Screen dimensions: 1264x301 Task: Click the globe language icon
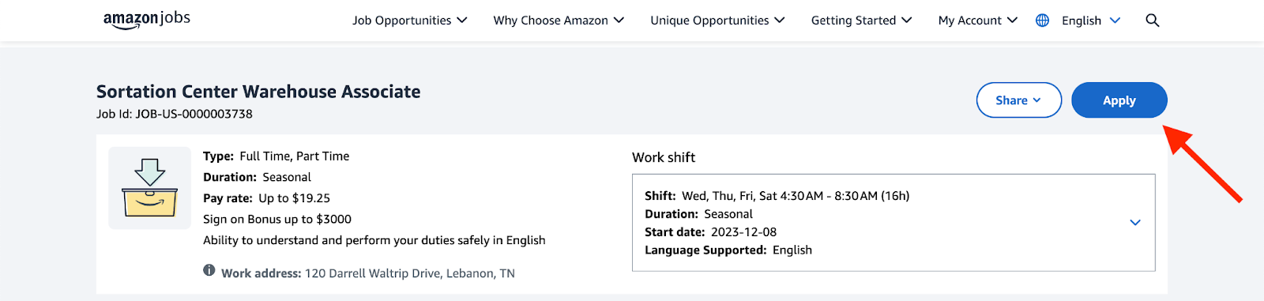(1043, 21)
